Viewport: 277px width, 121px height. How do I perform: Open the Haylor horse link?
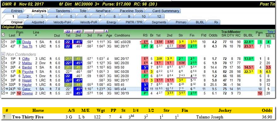tap(27, 85)
